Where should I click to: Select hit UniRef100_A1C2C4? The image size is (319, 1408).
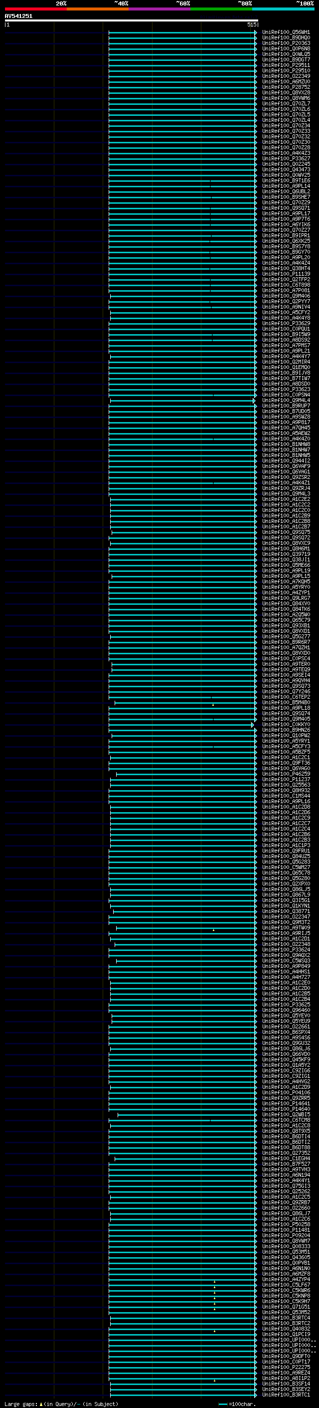286,829
